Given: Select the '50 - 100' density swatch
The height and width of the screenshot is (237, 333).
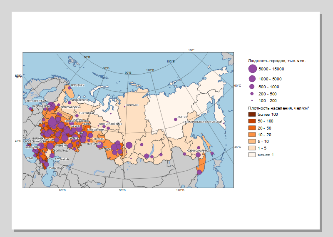Looking at the screenshot, I should click(x=252, y=121).
